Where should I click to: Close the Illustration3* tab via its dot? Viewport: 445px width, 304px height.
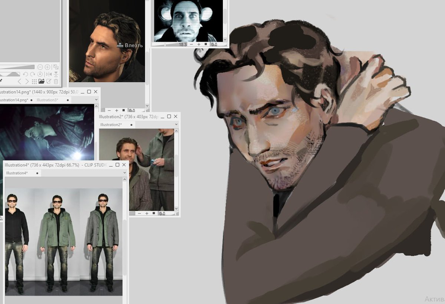point(68,100)
